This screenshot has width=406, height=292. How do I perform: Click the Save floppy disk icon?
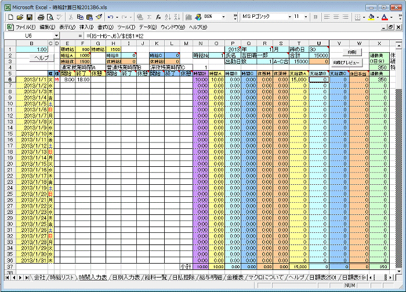point(28,17)
